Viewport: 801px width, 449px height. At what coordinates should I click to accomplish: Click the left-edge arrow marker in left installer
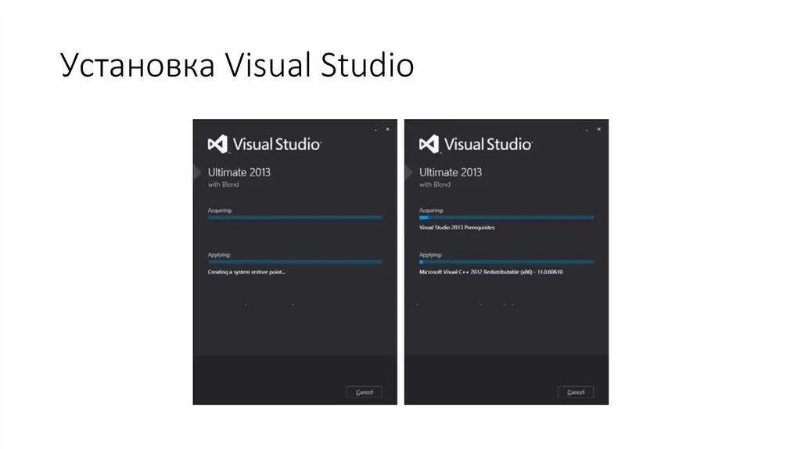(x=196, y=171)
